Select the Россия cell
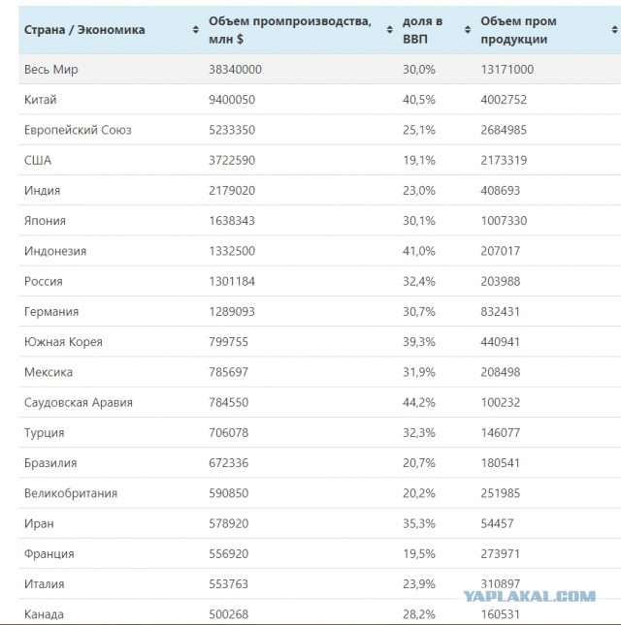 pos(44,281)
